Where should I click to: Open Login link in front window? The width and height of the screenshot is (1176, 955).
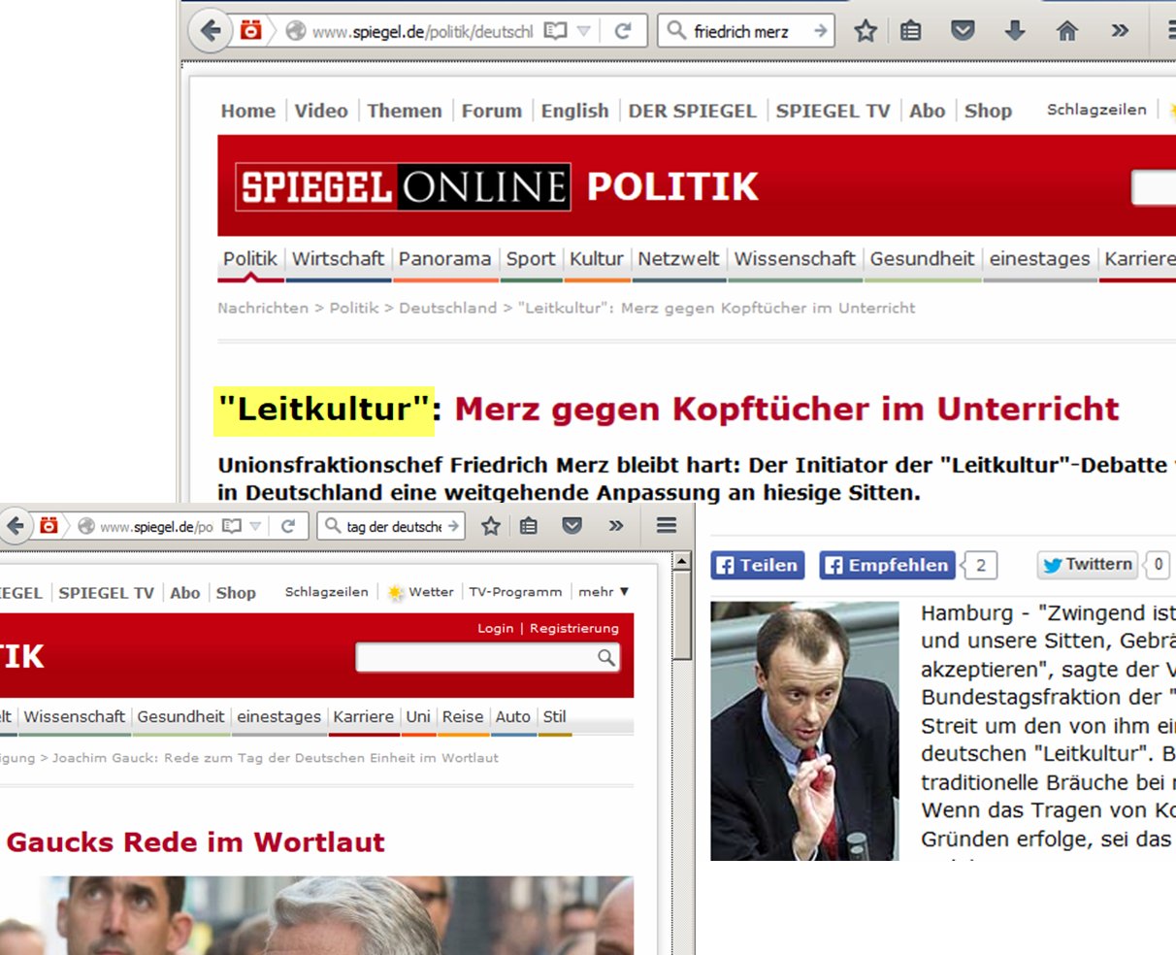point(495,628)
